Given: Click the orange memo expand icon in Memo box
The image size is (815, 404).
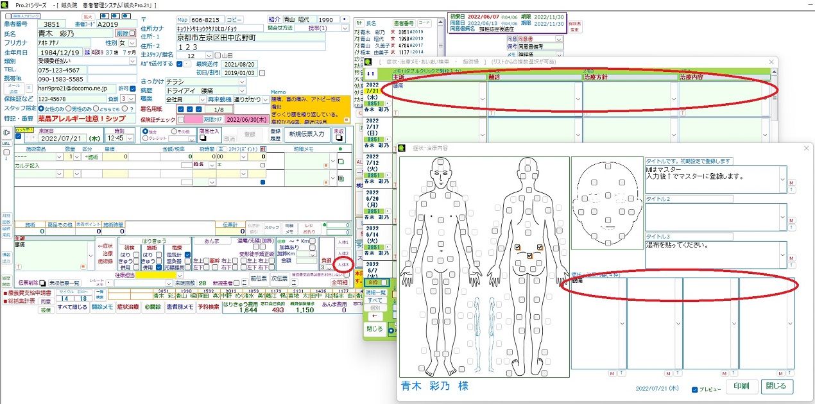Looking at the screenshot, I should click(347, 120).
